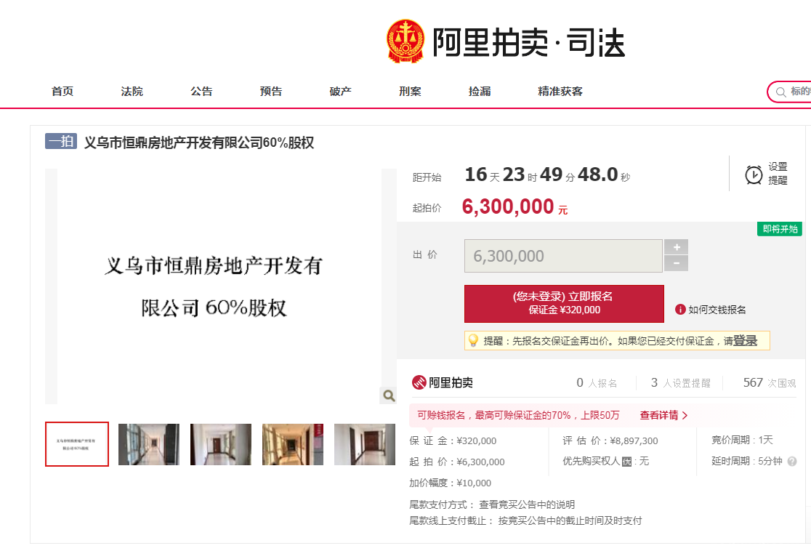Image resolution: width=811 pixels, height=551 pixels.
Task: Click the 阿里拍卖 red logo icon
Action: click(x=419, y=382)
